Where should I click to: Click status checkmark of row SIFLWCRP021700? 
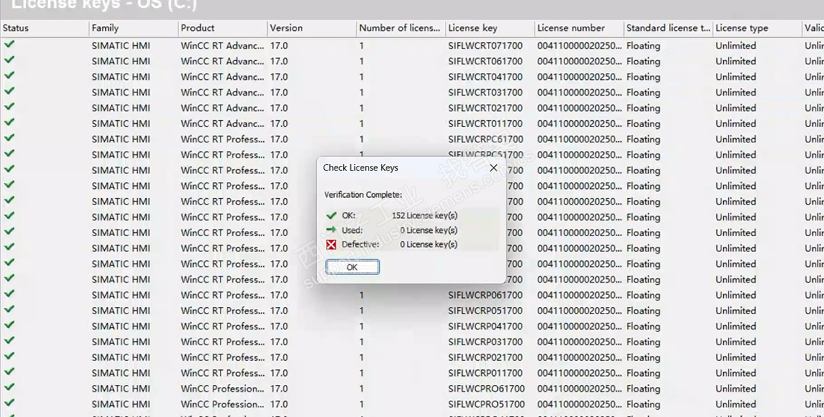tap(9, 357)
